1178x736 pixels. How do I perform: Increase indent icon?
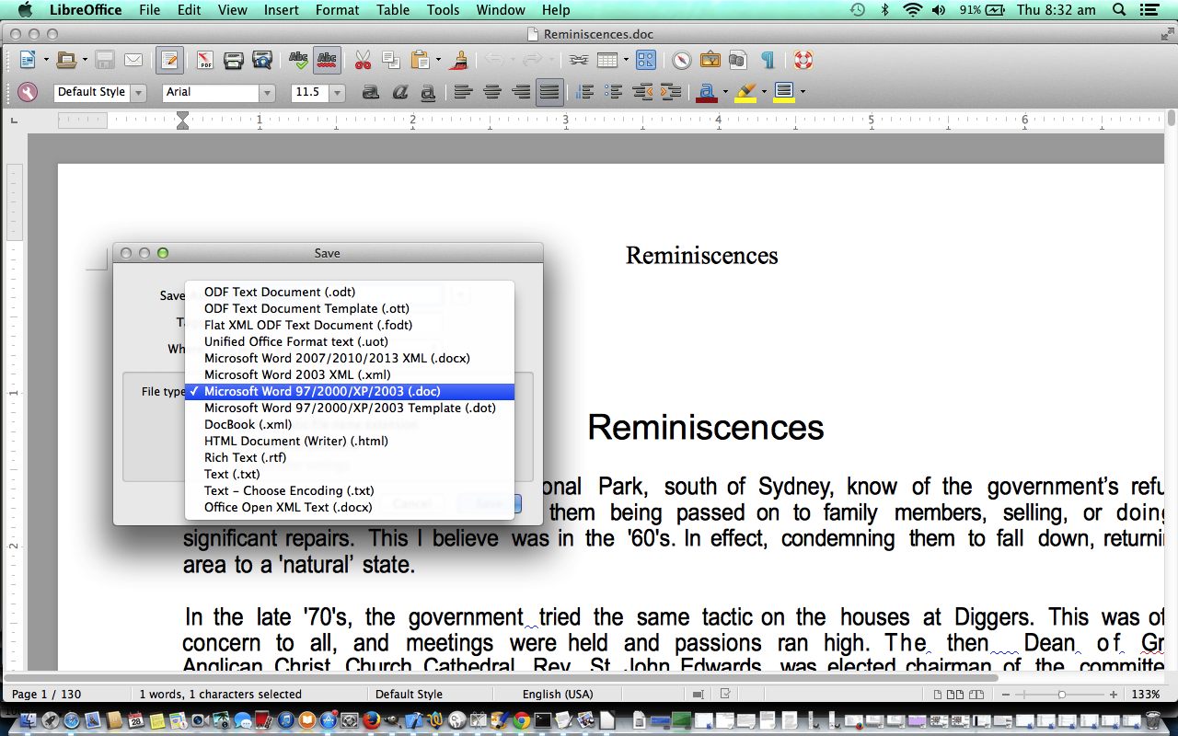coord(671,92)
